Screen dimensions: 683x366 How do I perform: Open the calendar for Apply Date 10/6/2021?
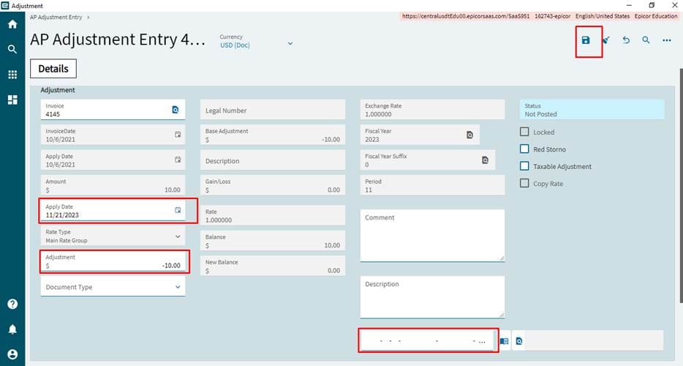tap(178, 160)
